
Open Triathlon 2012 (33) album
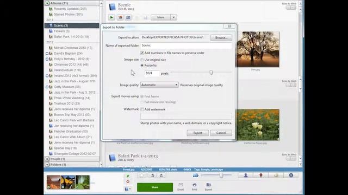tap(67, 103)
